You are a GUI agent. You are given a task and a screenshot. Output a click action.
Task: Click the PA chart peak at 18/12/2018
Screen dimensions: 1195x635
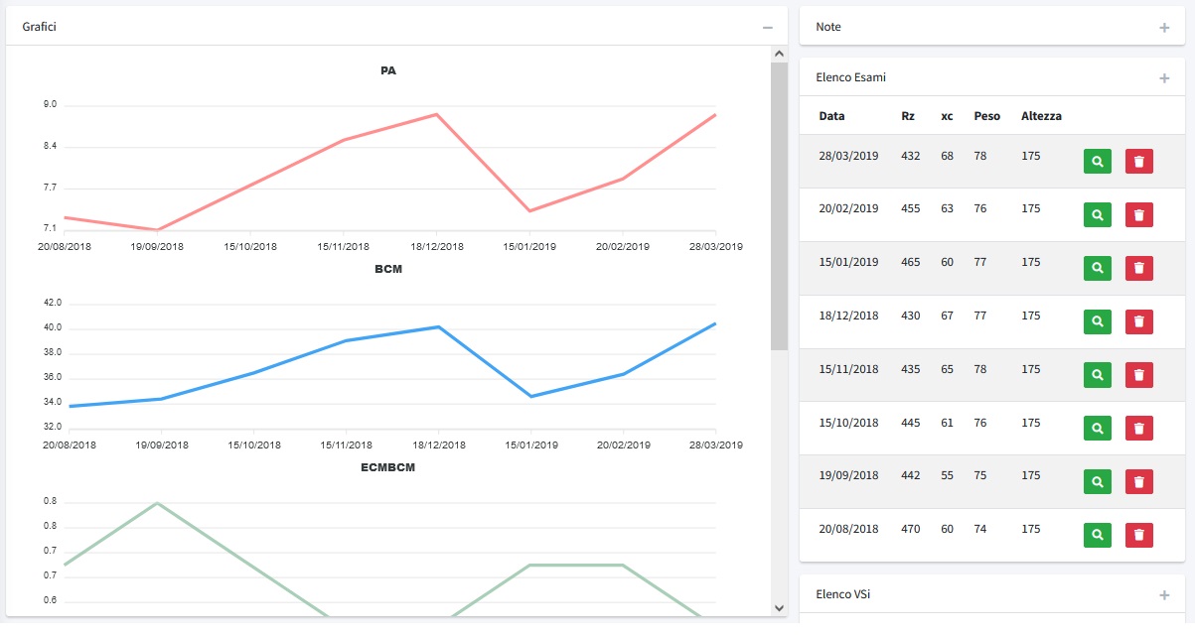coord(436,114)
